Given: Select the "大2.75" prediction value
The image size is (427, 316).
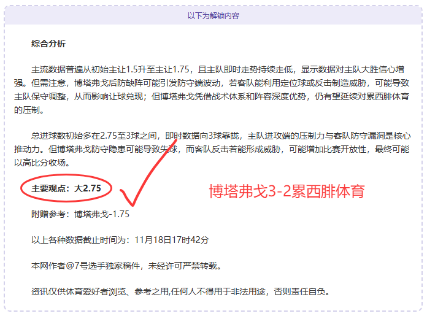Looking at the screenshot, I should tap(88, 189).
